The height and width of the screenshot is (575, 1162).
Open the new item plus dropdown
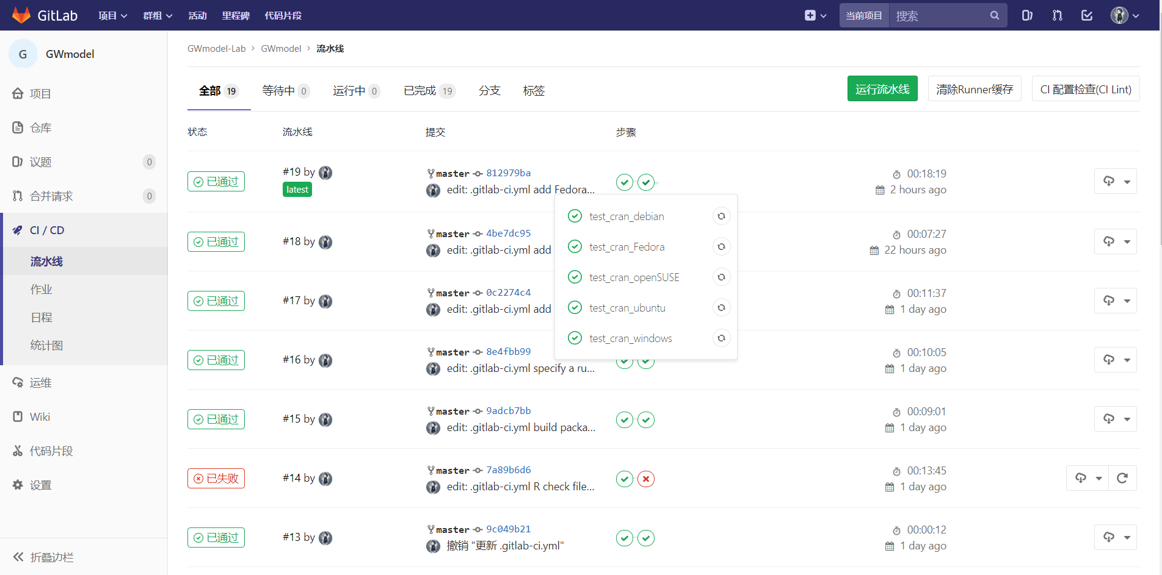point(815,15)
